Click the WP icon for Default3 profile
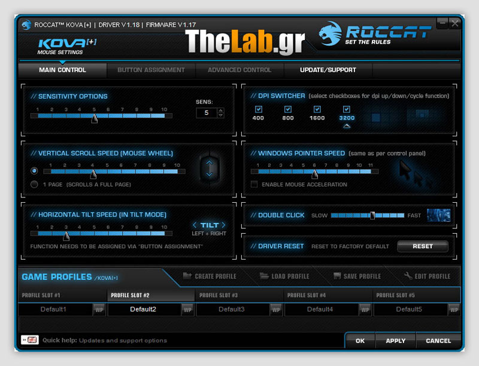This screenshot has width=479, height=366. pyautogui.click(x=276, y=310)
